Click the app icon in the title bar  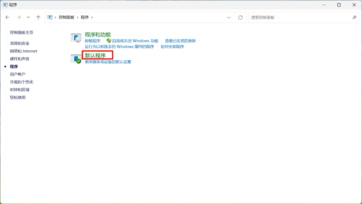5,5
